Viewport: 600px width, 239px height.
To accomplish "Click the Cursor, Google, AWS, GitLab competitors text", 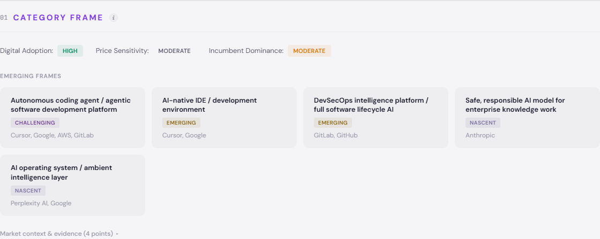I will click(52, 135).
